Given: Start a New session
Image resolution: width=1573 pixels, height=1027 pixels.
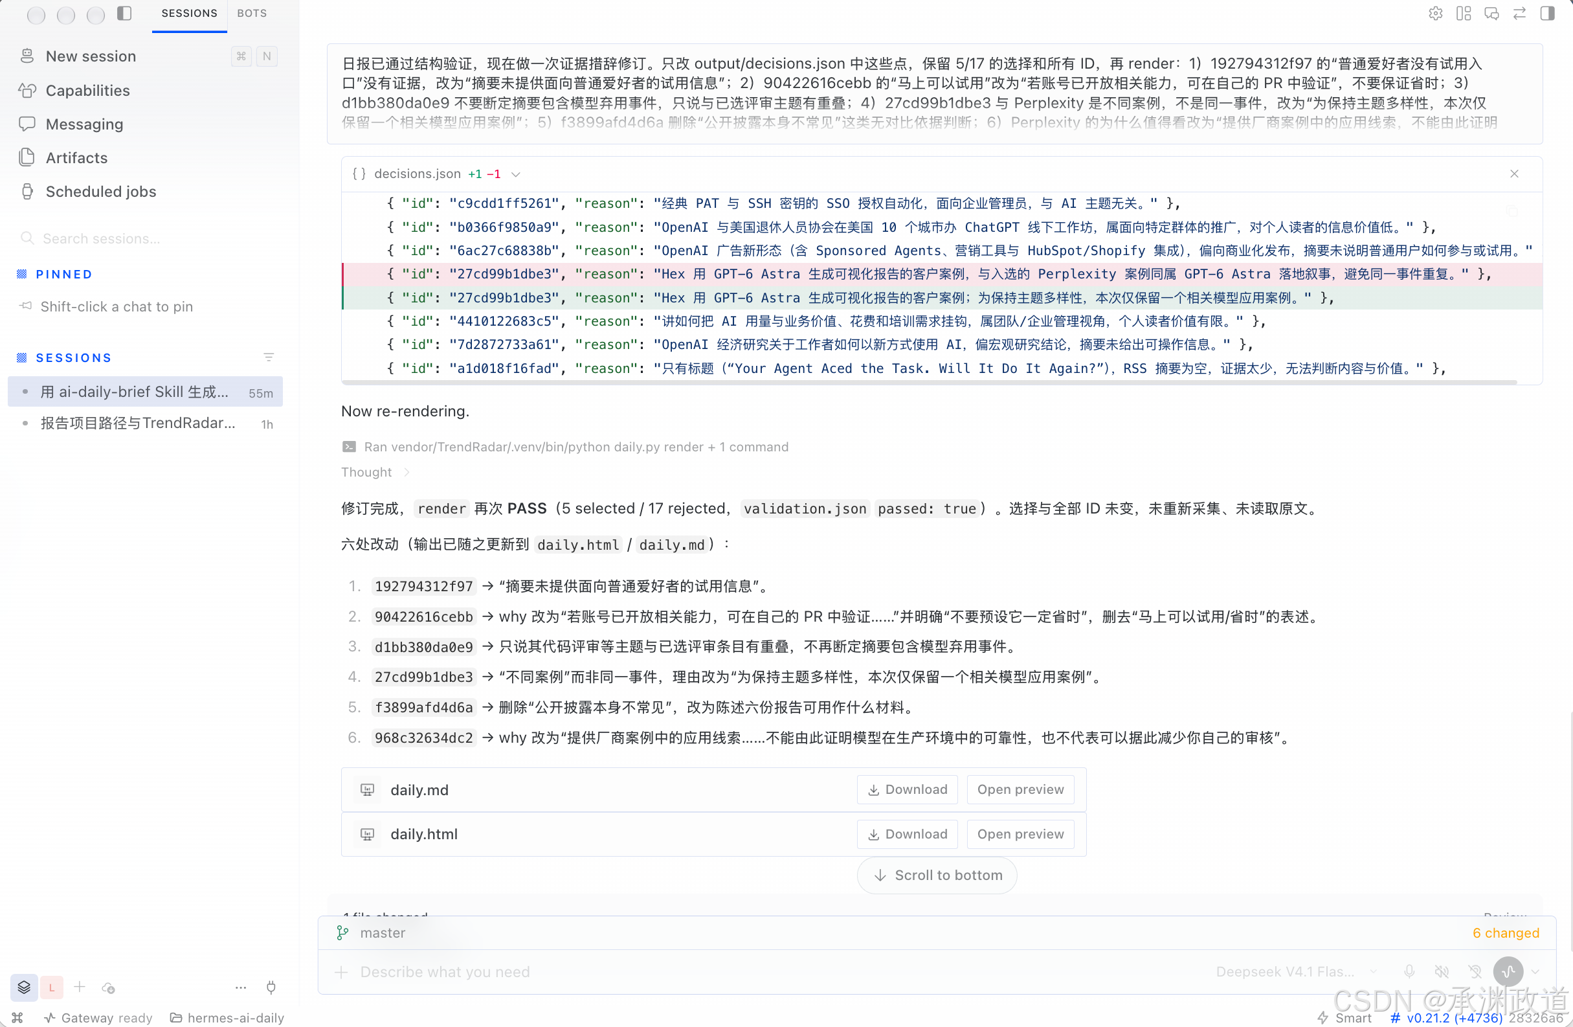Looking at the screenshot, I should pyautogui.click(x=91, y=56).
